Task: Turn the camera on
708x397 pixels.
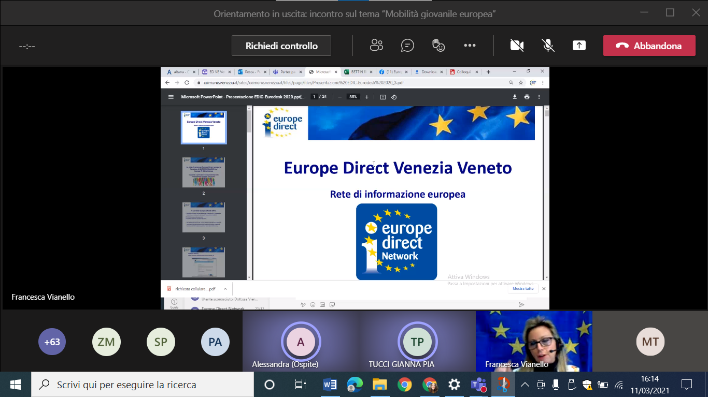Action: [517, 46]
